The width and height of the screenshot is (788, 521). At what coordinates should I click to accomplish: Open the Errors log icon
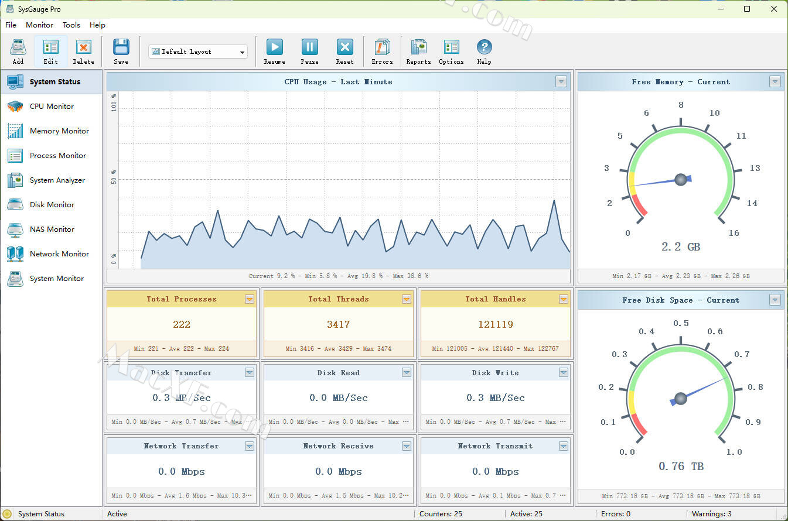pyautogui.click(x=382, y=52)
